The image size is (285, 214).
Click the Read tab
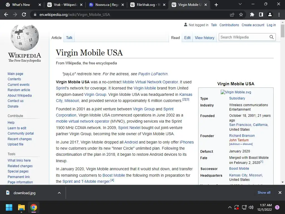pyautogui.click(x=175, y=38)
